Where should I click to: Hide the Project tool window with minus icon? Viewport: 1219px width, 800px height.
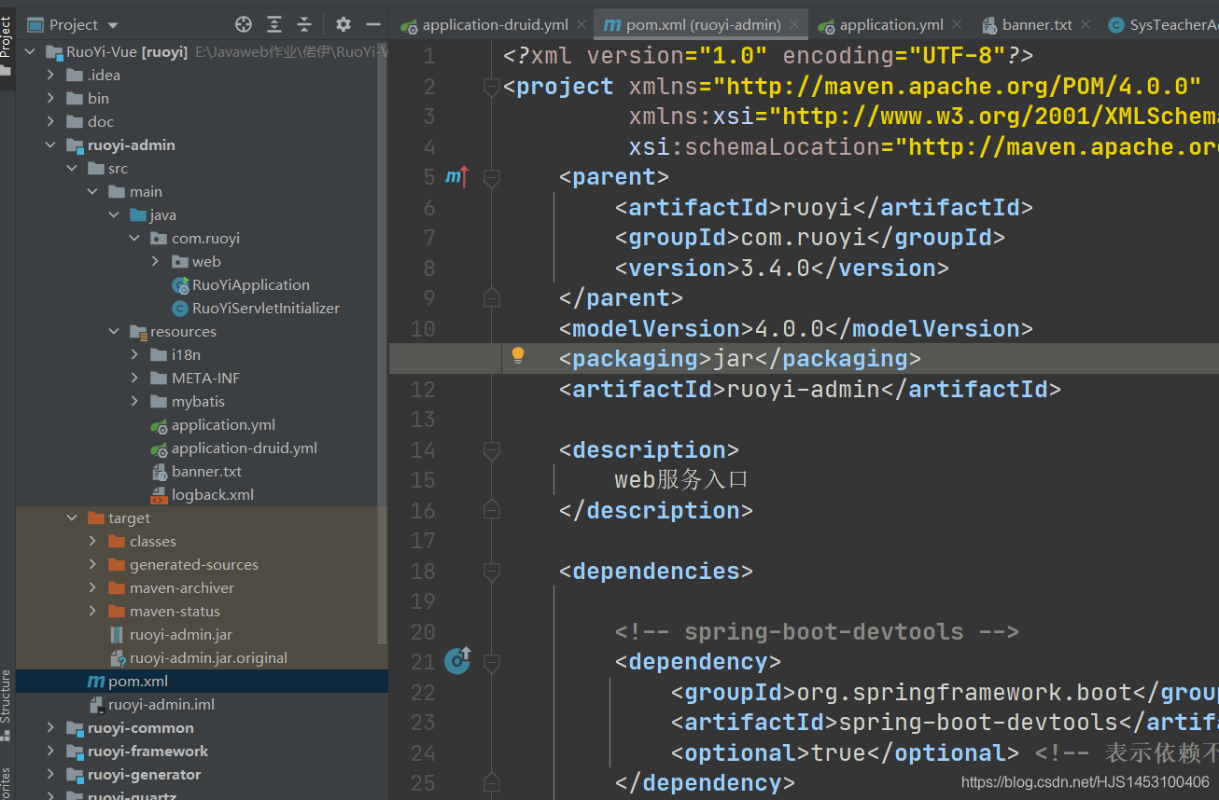[373, 24]
